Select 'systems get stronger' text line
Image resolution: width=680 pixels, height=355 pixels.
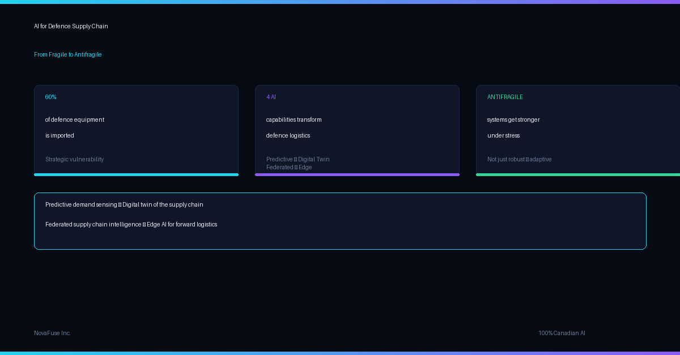[x=513, y=119]
